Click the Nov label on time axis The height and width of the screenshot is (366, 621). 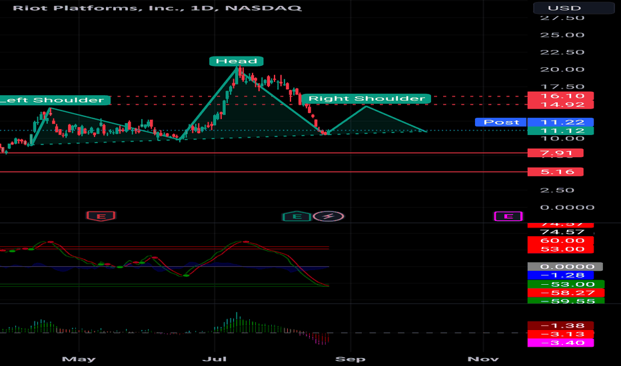click(x=483, y=359)
